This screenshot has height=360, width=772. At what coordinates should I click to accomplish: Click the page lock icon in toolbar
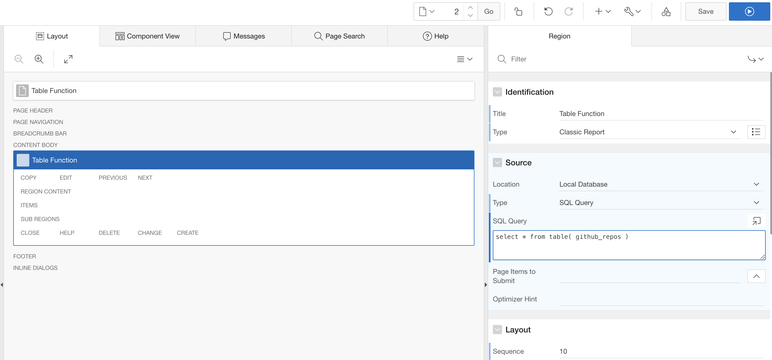click(518, 11)
